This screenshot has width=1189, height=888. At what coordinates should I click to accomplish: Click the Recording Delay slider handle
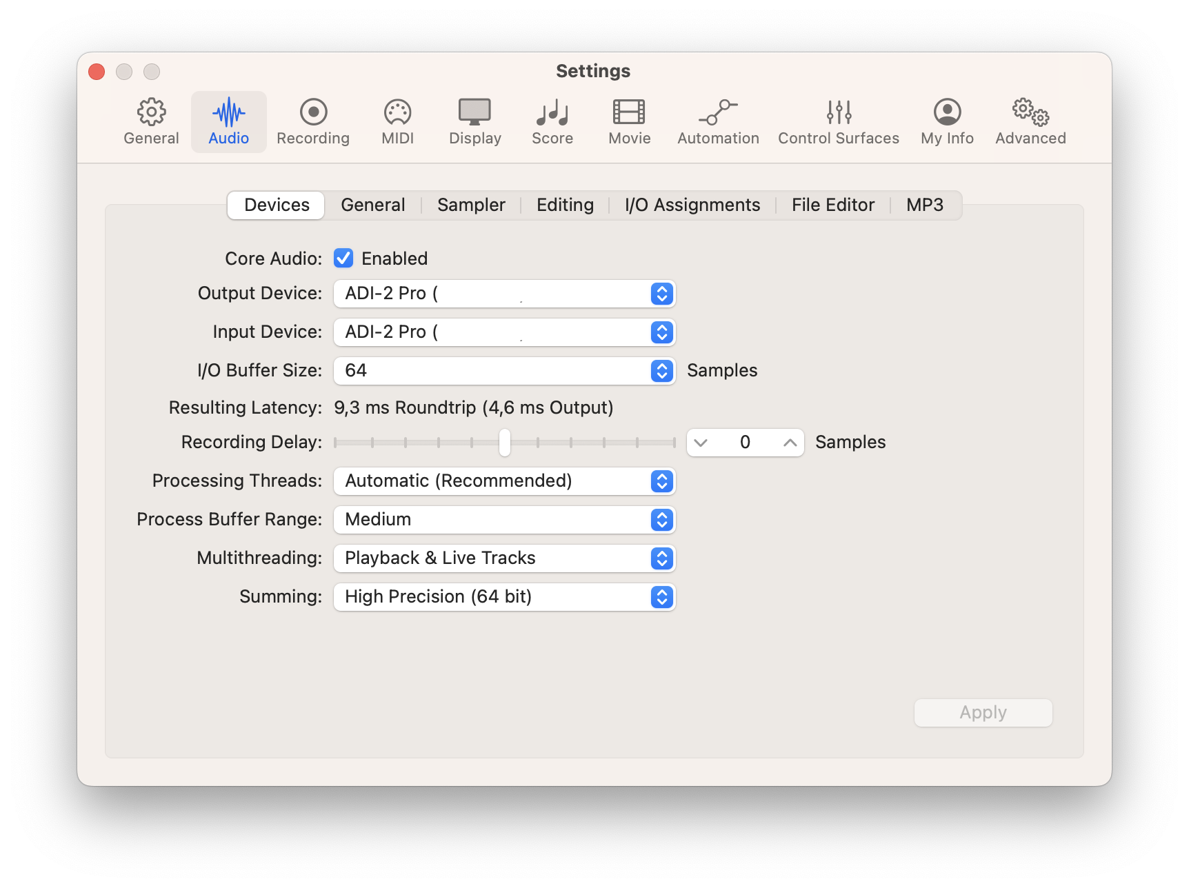click(505, 443)
